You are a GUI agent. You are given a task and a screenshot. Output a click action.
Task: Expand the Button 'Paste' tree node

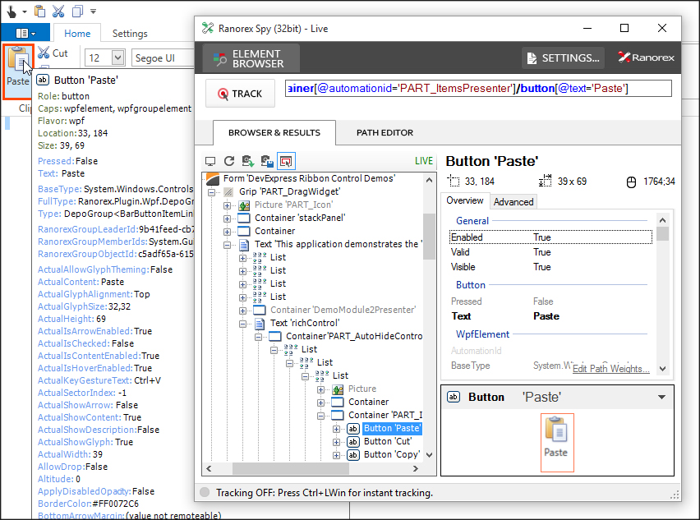point(337,430)
